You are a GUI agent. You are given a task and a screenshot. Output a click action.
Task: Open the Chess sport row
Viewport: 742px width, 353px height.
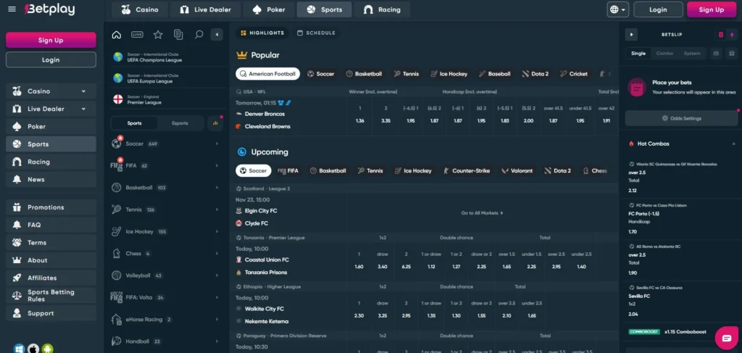tap(166, 254)
